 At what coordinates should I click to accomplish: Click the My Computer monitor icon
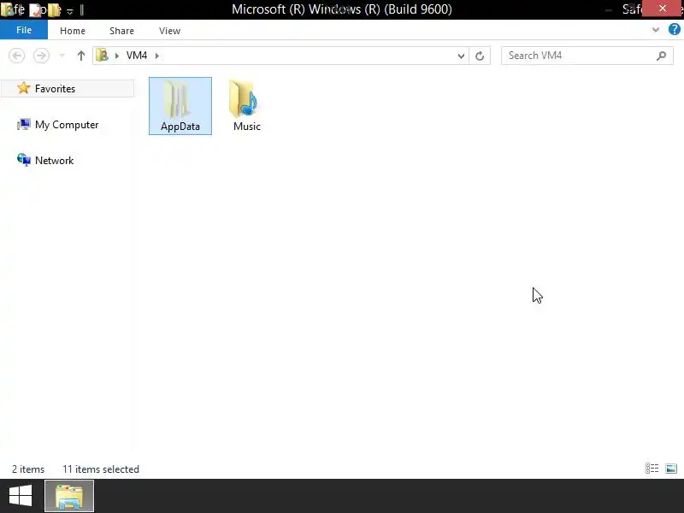[x=24, y=125]
